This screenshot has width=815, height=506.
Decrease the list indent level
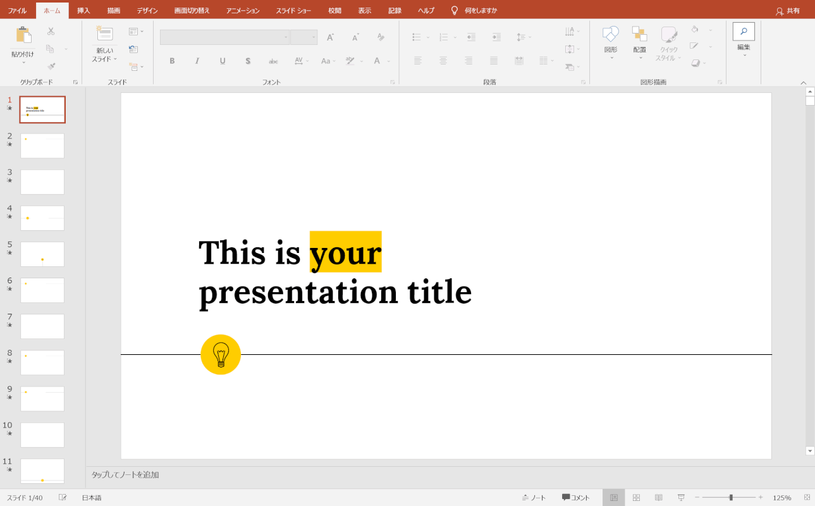coord(471,37)
